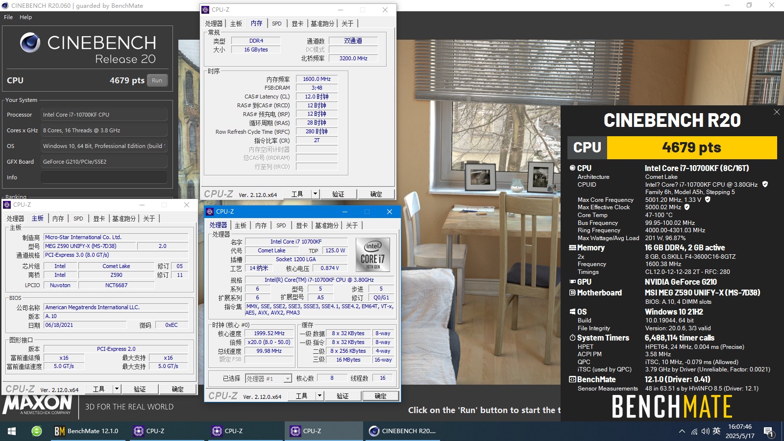
Task: Click 验证 button in mainboard CPU-Z window
Action: pyautogui.click(x=140, y=389)
